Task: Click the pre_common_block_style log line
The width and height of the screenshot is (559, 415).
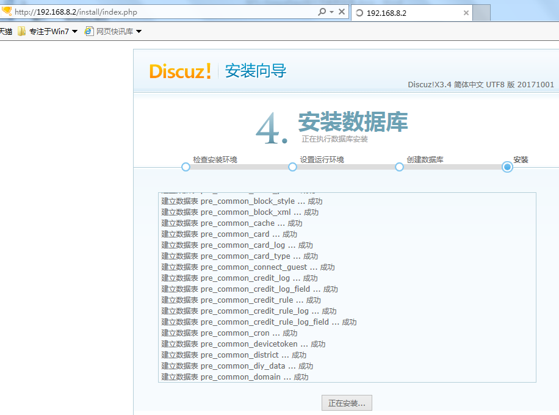Action: 242,201
